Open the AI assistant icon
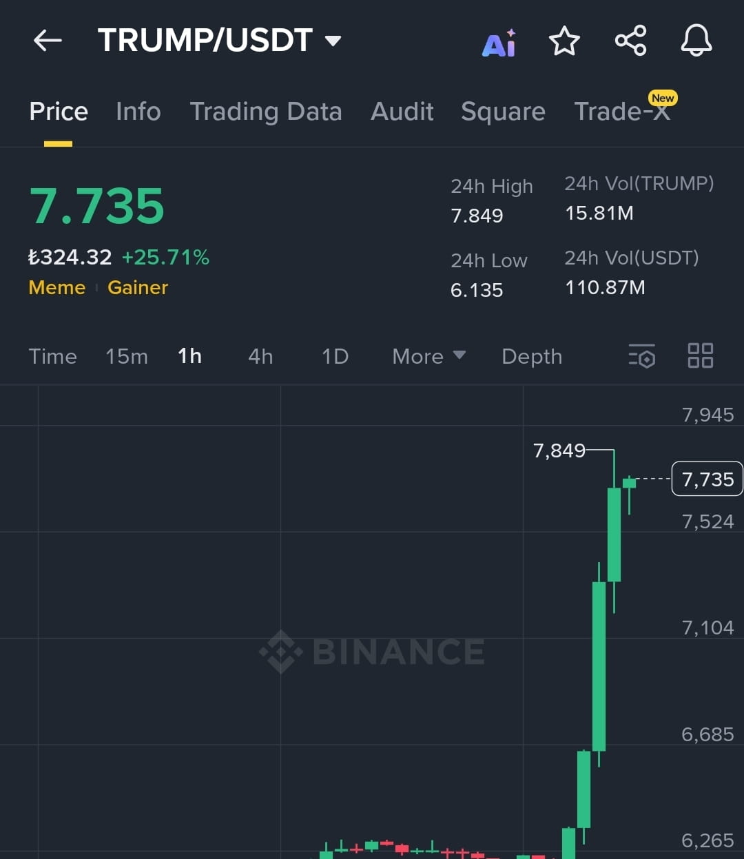 499,43
